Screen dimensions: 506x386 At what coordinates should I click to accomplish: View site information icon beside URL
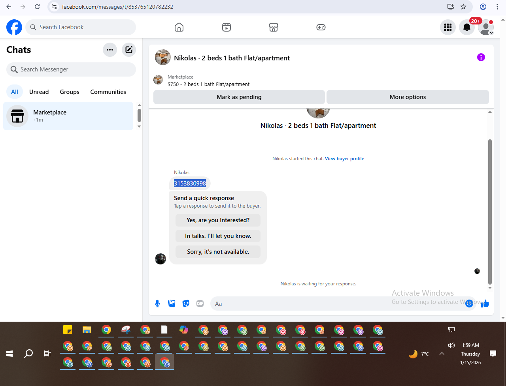55,7
